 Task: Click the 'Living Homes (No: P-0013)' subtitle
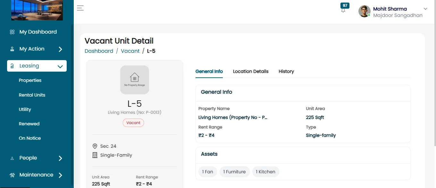135,112
